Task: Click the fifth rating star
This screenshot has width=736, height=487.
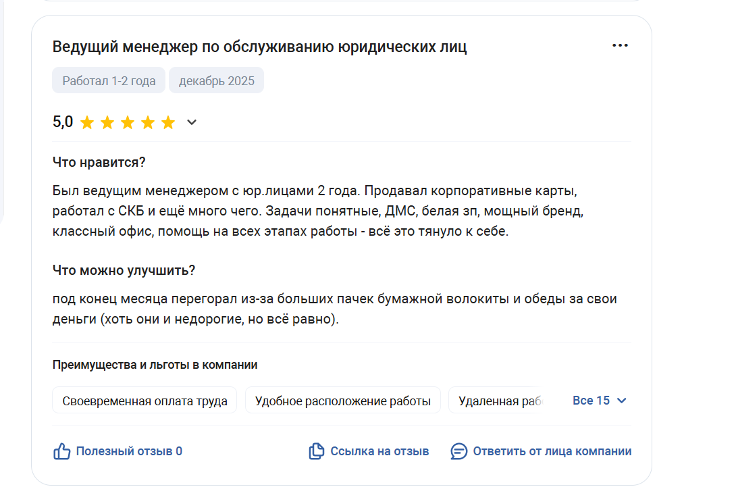Action: (x=168, y=122)
